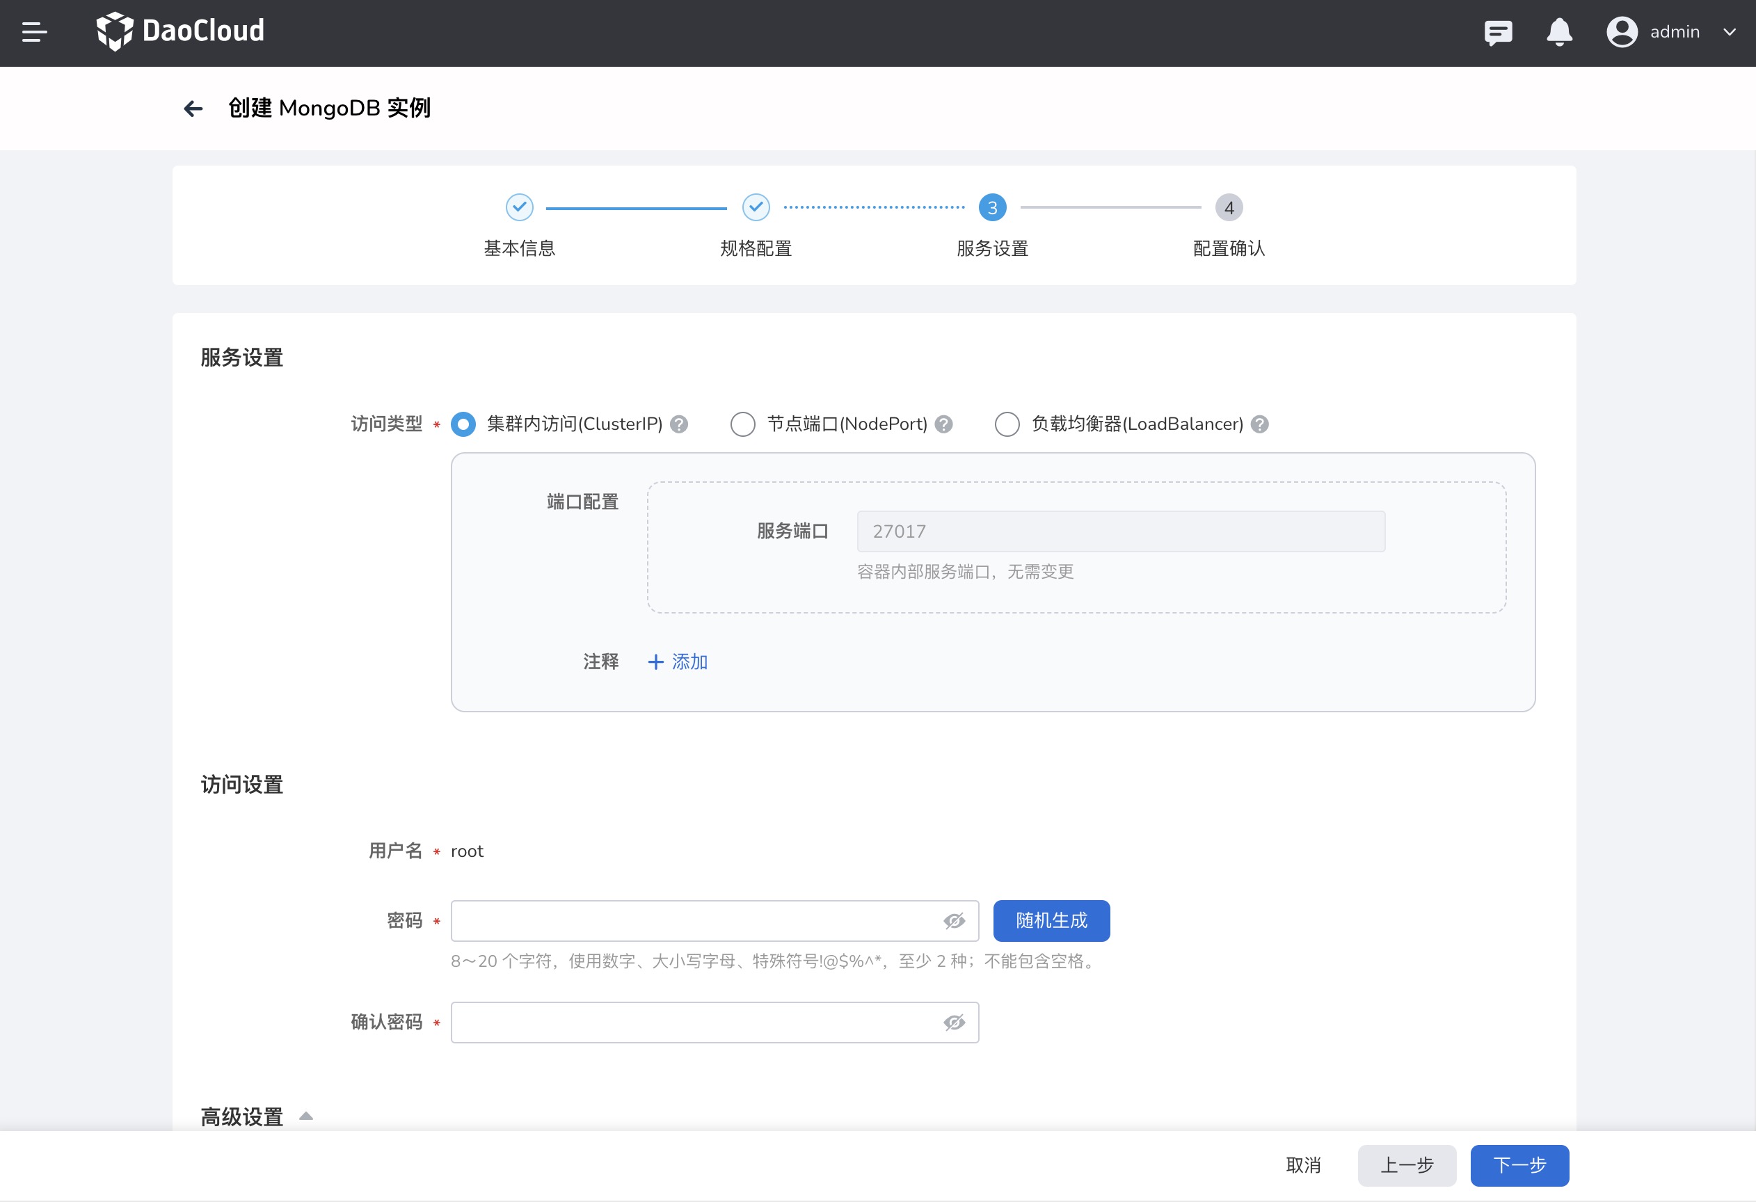Click the 规格配置 step label
This screenshot has height=1202, width=1756.
pyautogui.click(x=756, y=248)
